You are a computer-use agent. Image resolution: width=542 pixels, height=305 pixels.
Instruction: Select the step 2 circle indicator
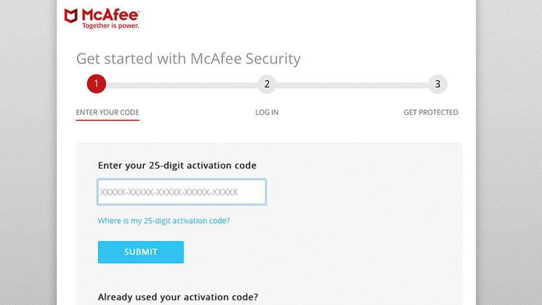pos(266,84)
